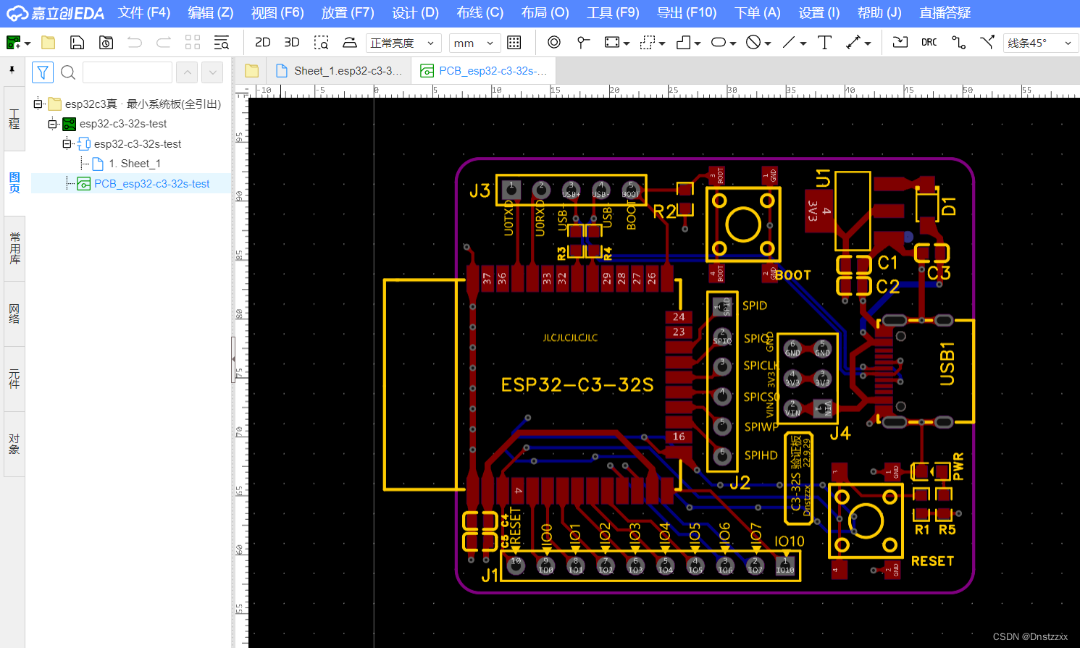Screen dimensions: 1080x648
Task: Select the line drawing tool
Action: point(789,43)
